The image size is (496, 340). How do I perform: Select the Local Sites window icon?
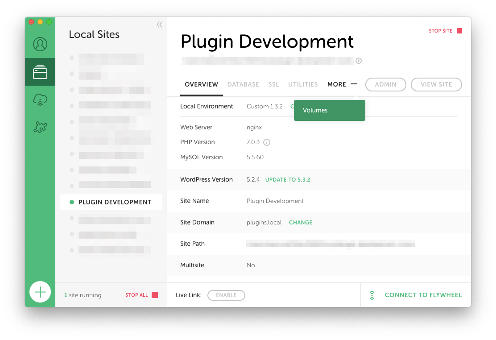(x=40, y=72)
